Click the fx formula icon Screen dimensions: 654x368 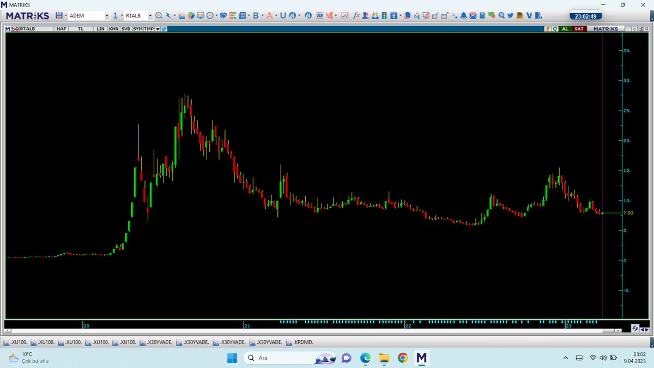pyautogui.click(x=356, y=15)
